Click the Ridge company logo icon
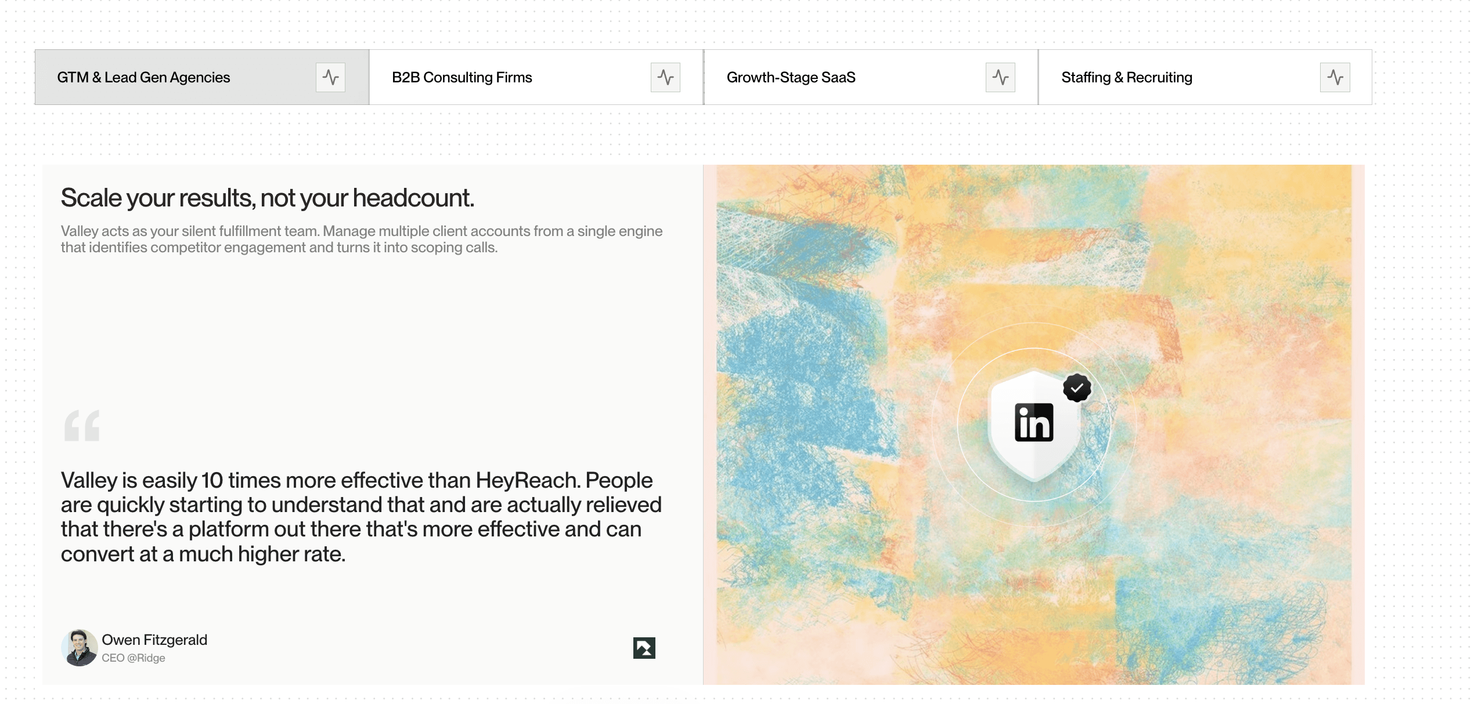 pos(644,648)
